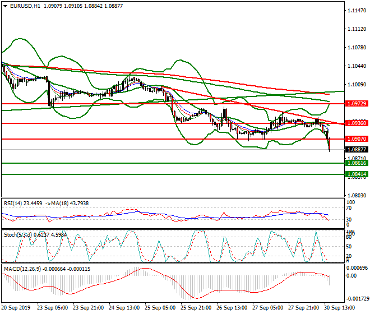Select the MACD -0.001729 scale value
Screen dimensions: 370x314
358,299
